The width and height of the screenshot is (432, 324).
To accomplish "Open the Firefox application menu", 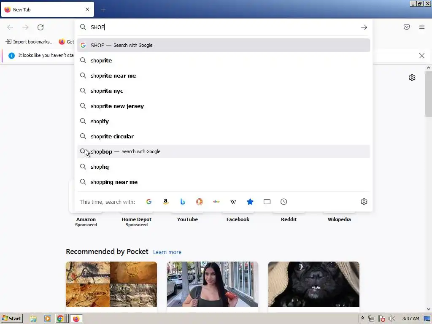I will point(422,27).
